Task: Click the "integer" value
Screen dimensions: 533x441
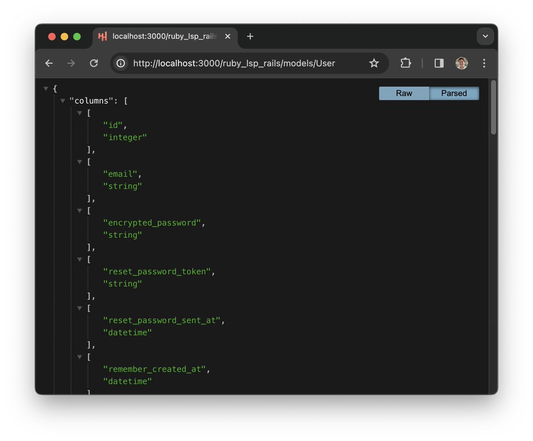Action: (125, 138)
